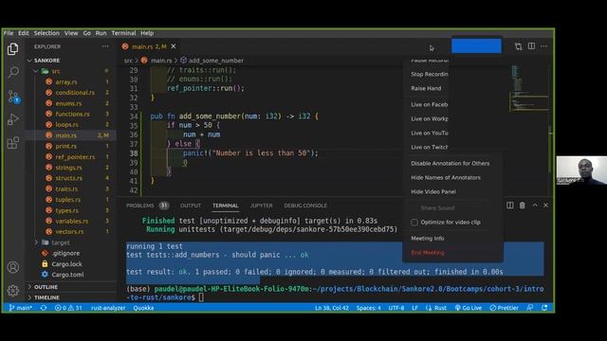Click the Rust language mode indicator

tap(440, 308)
